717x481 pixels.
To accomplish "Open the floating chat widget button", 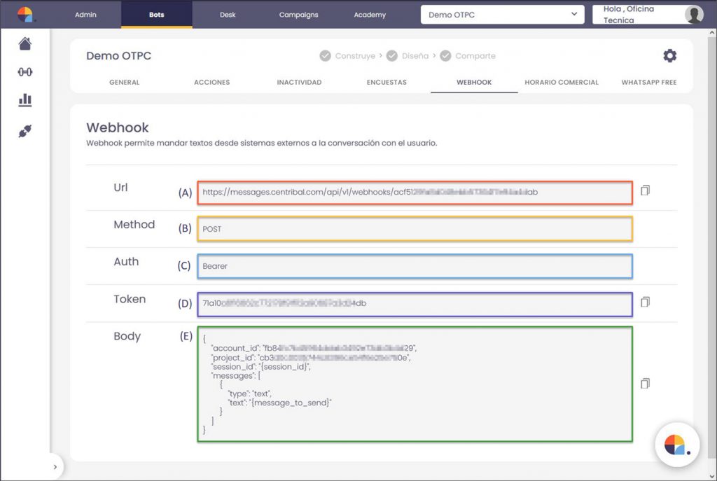I will [676, 445].
